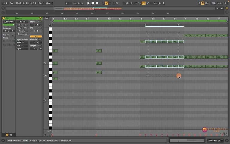Toggle the arrangement Loop switch
The width and height of the screenshot is (230, 144).
point(144,3)
